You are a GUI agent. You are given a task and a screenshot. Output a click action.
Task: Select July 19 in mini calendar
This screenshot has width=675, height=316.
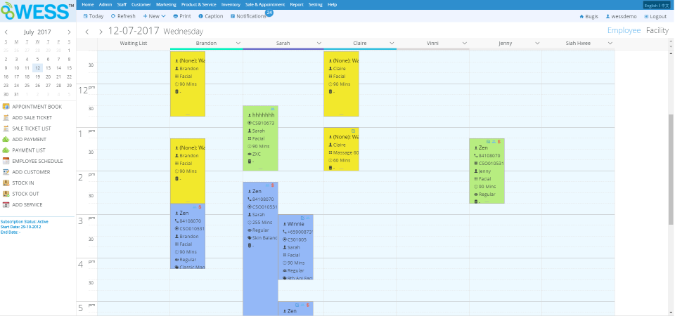click(37, 77)
